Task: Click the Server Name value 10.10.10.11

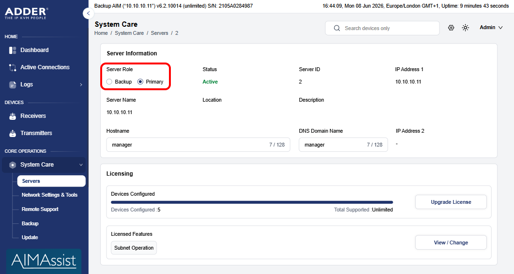Action: pyautogui.click(x=119, y=112)
